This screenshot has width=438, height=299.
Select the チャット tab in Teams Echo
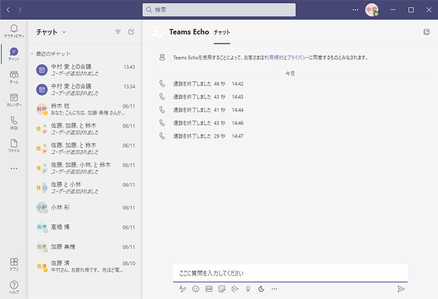222,33
